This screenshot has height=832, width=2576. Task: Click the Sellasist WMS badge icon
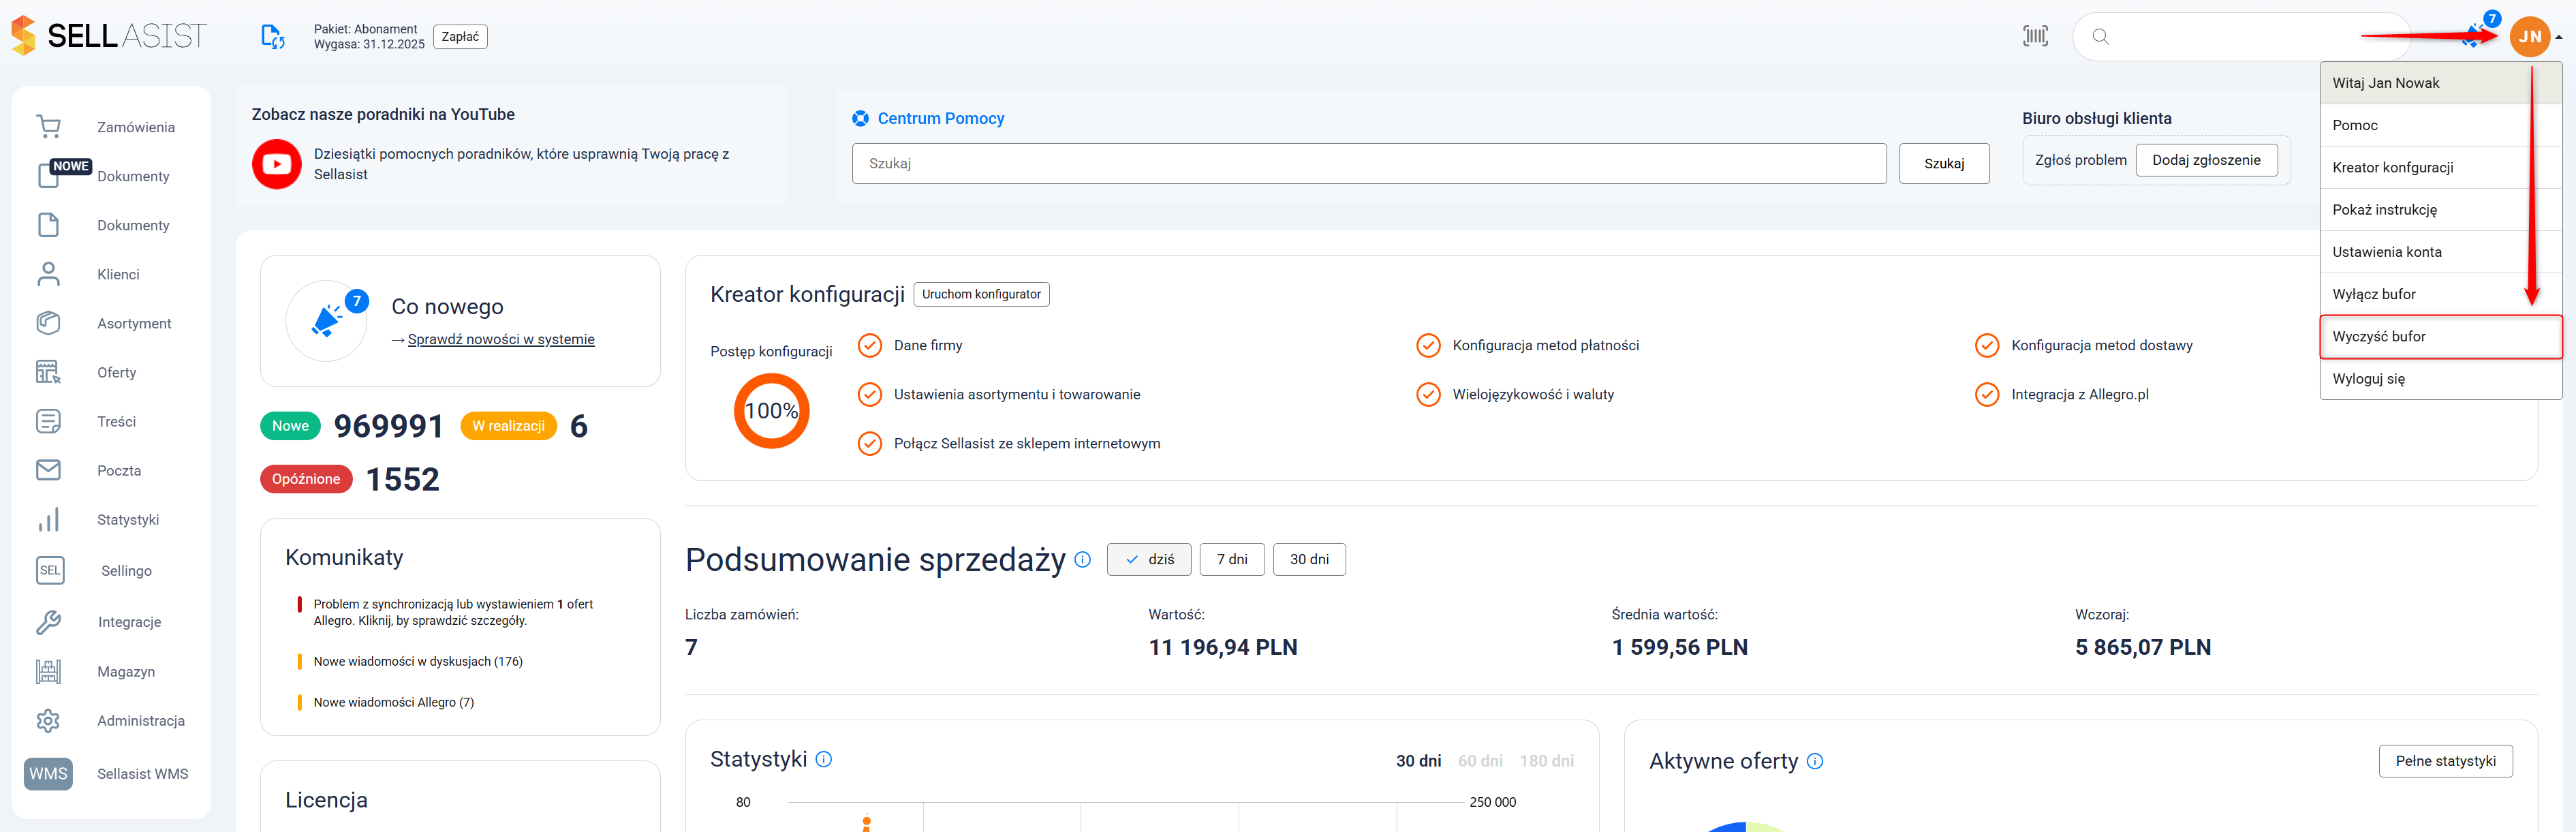pyautogui.click(x=48, y=774)
